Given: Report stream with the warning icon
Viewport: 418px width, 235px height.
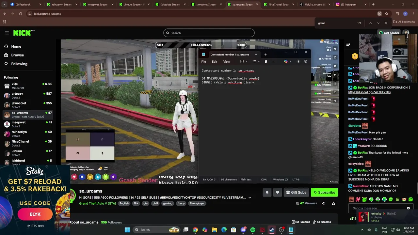Looking at the screenshot, I should pyautogui.click(x=333, y=203).
